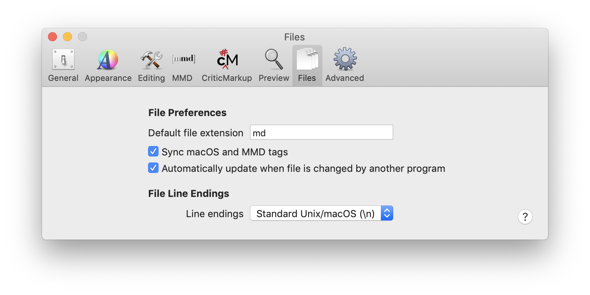Click the blue arrows on Line endings selector

click(x=387, y=213)
